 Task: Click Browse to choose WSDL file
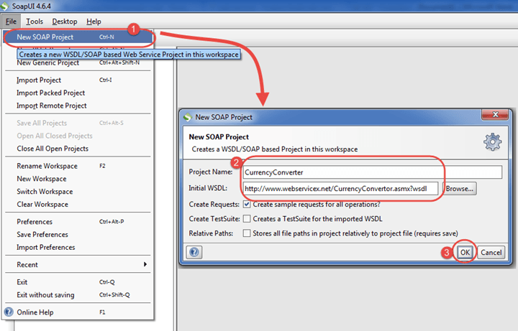[460, 189]
